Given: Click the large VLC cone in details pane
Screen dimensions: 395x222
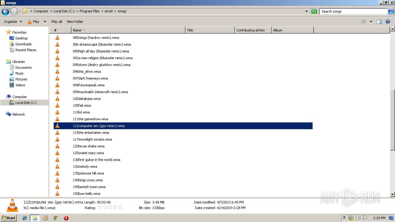Looking at the screenshot, I should coord(12,205).
